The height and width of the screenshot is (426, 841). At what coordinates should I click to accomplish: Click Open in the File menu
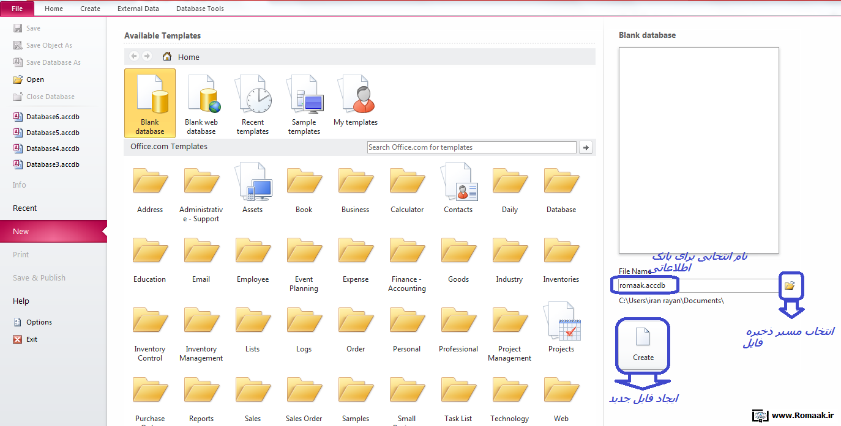pos(29,79)
